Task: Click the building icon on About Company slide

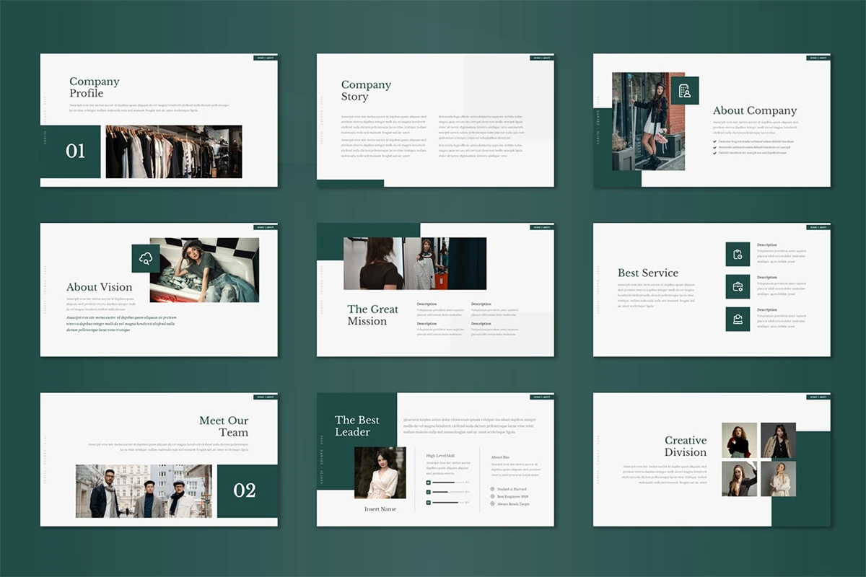Action: click(684, 91)
